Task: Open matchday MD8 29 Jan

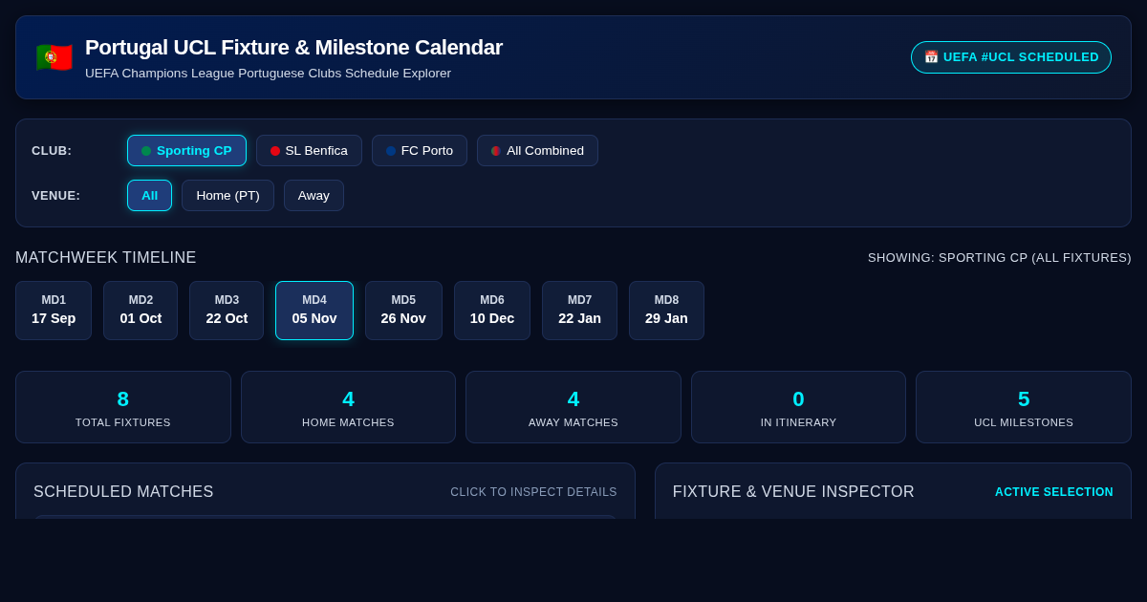Action: click(666, 311)
